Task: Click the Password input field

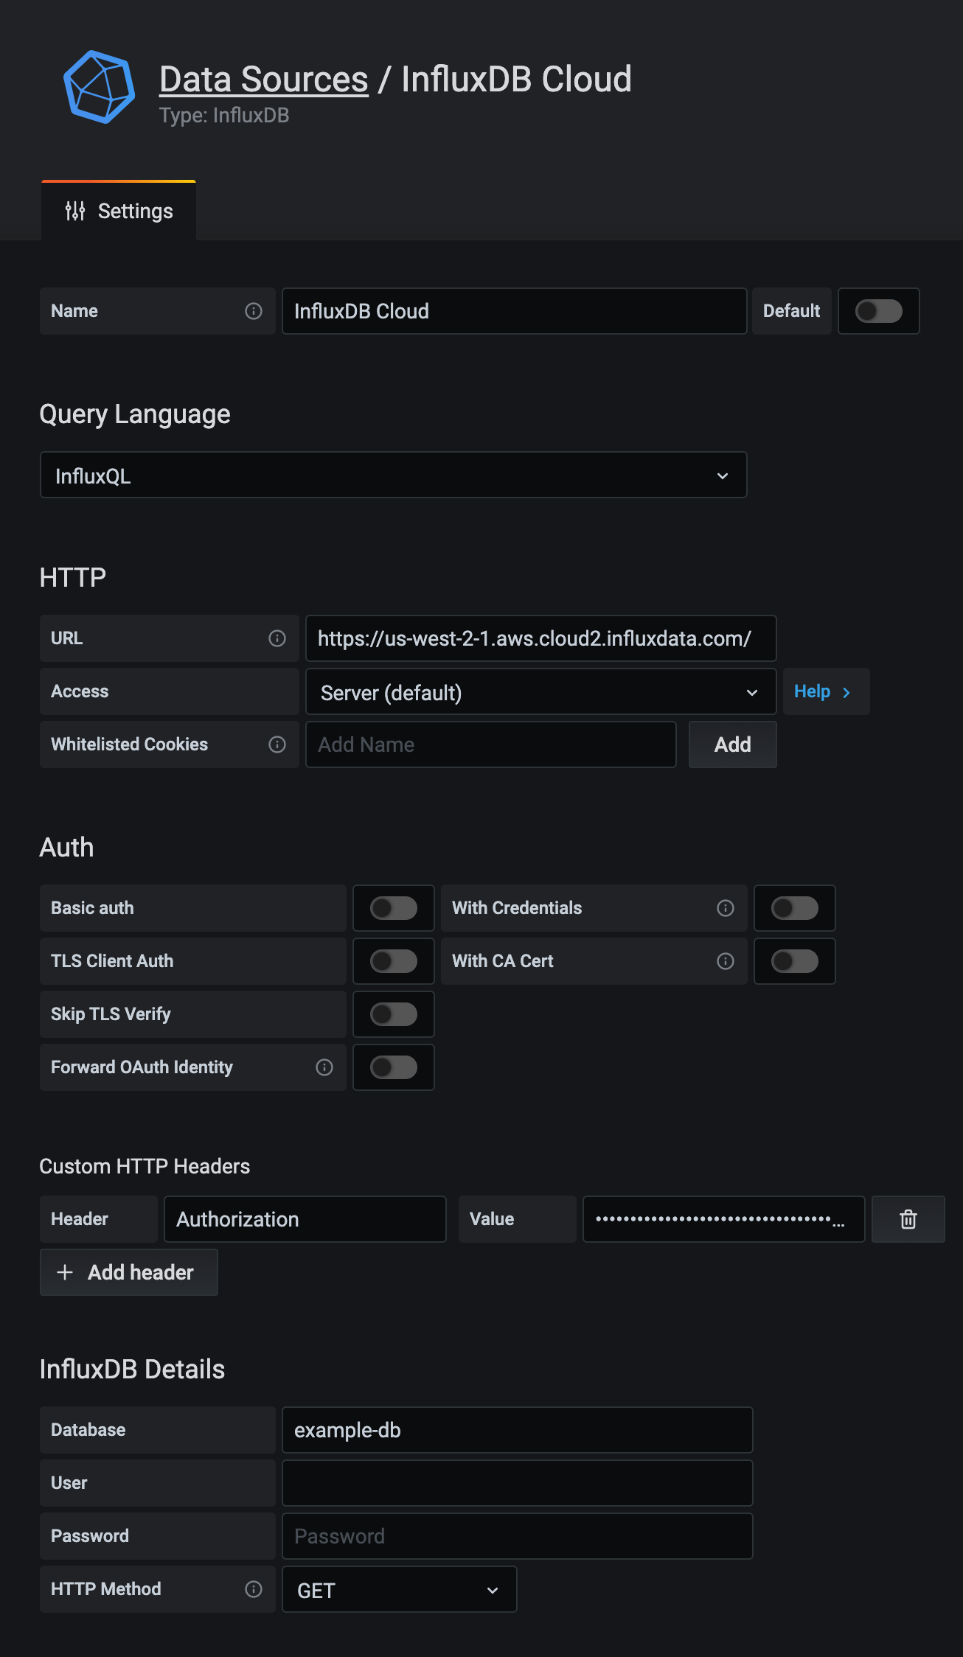Action: (x=518, y=1536)
